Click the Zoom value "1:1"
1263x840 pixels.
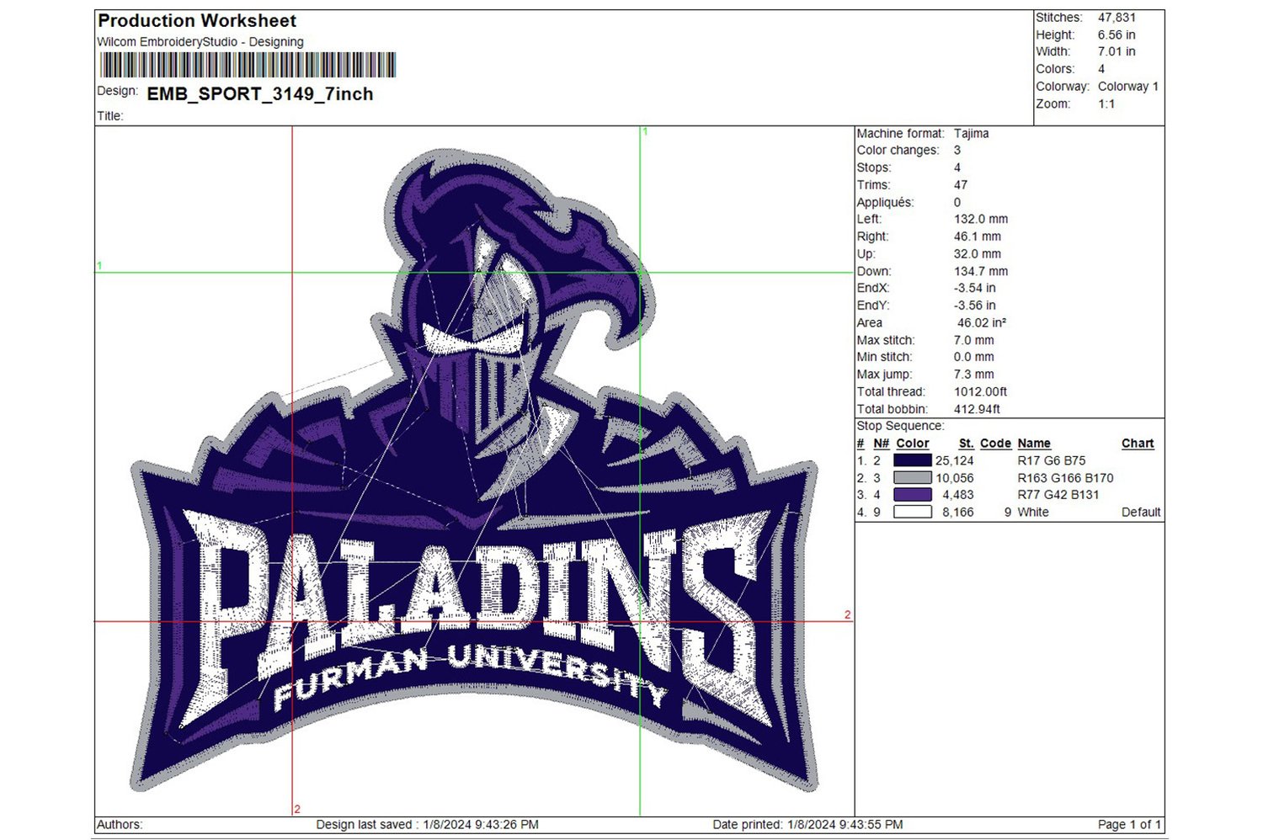1106,104
